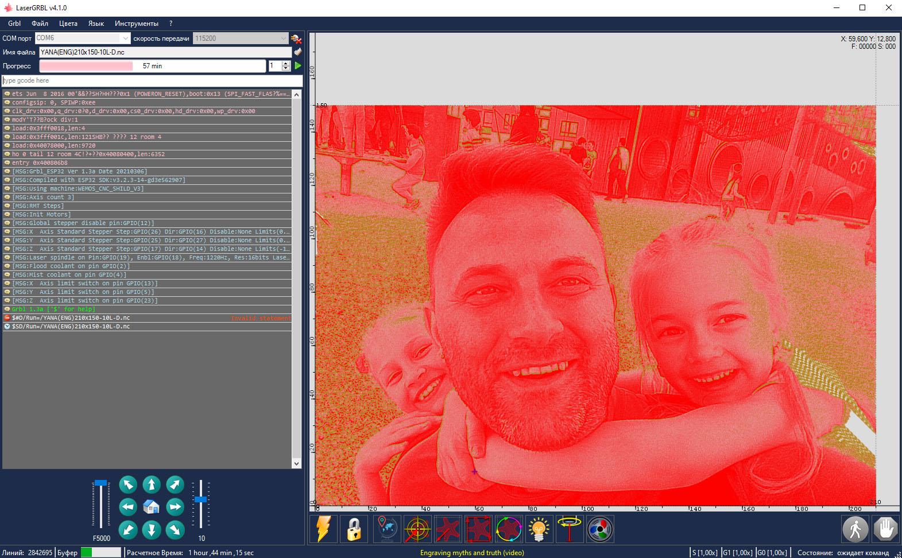Image resolution: width=902 pixels, height=558 pixels.
Task: Click the globe set-zero position button
Action: click(x=386, y=529)
